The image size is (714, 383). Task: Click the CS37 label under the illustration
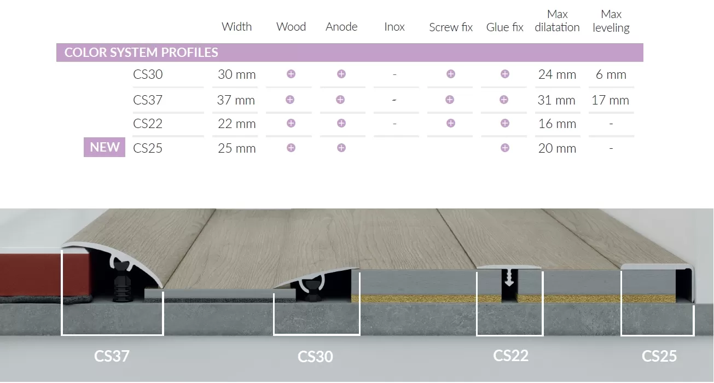[x=112, y=356]
